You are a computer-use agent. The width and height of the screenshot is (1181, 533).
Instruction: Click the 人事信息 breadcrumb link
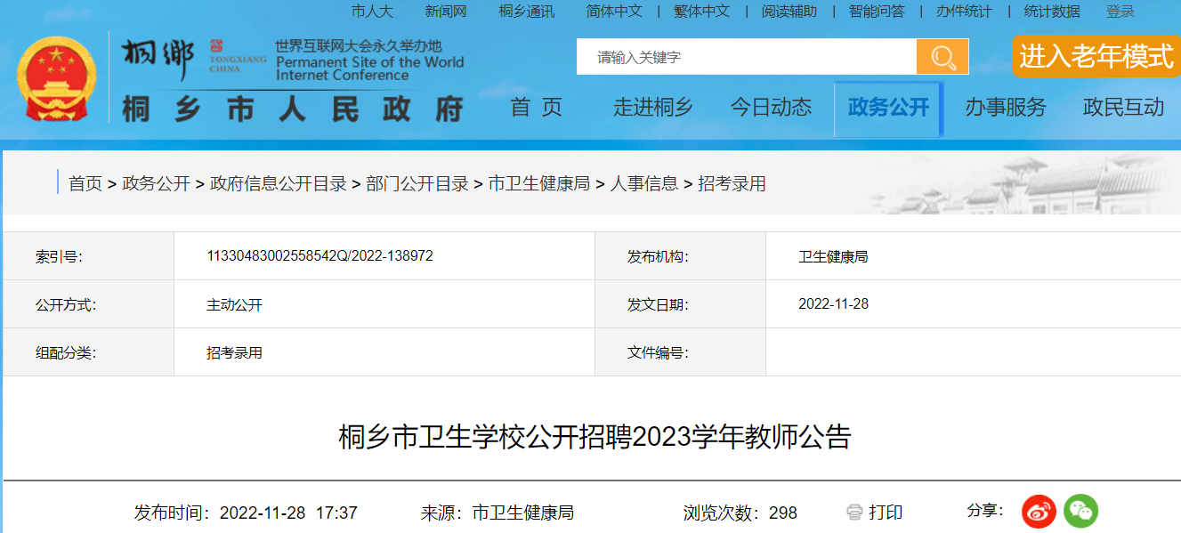point(643,184)
